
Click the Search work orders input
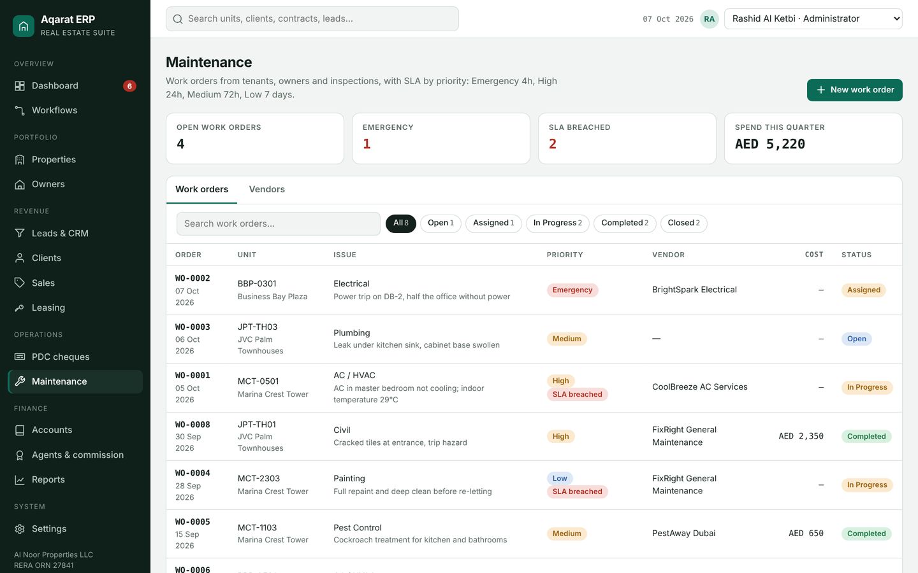click(x=279, y=224)
